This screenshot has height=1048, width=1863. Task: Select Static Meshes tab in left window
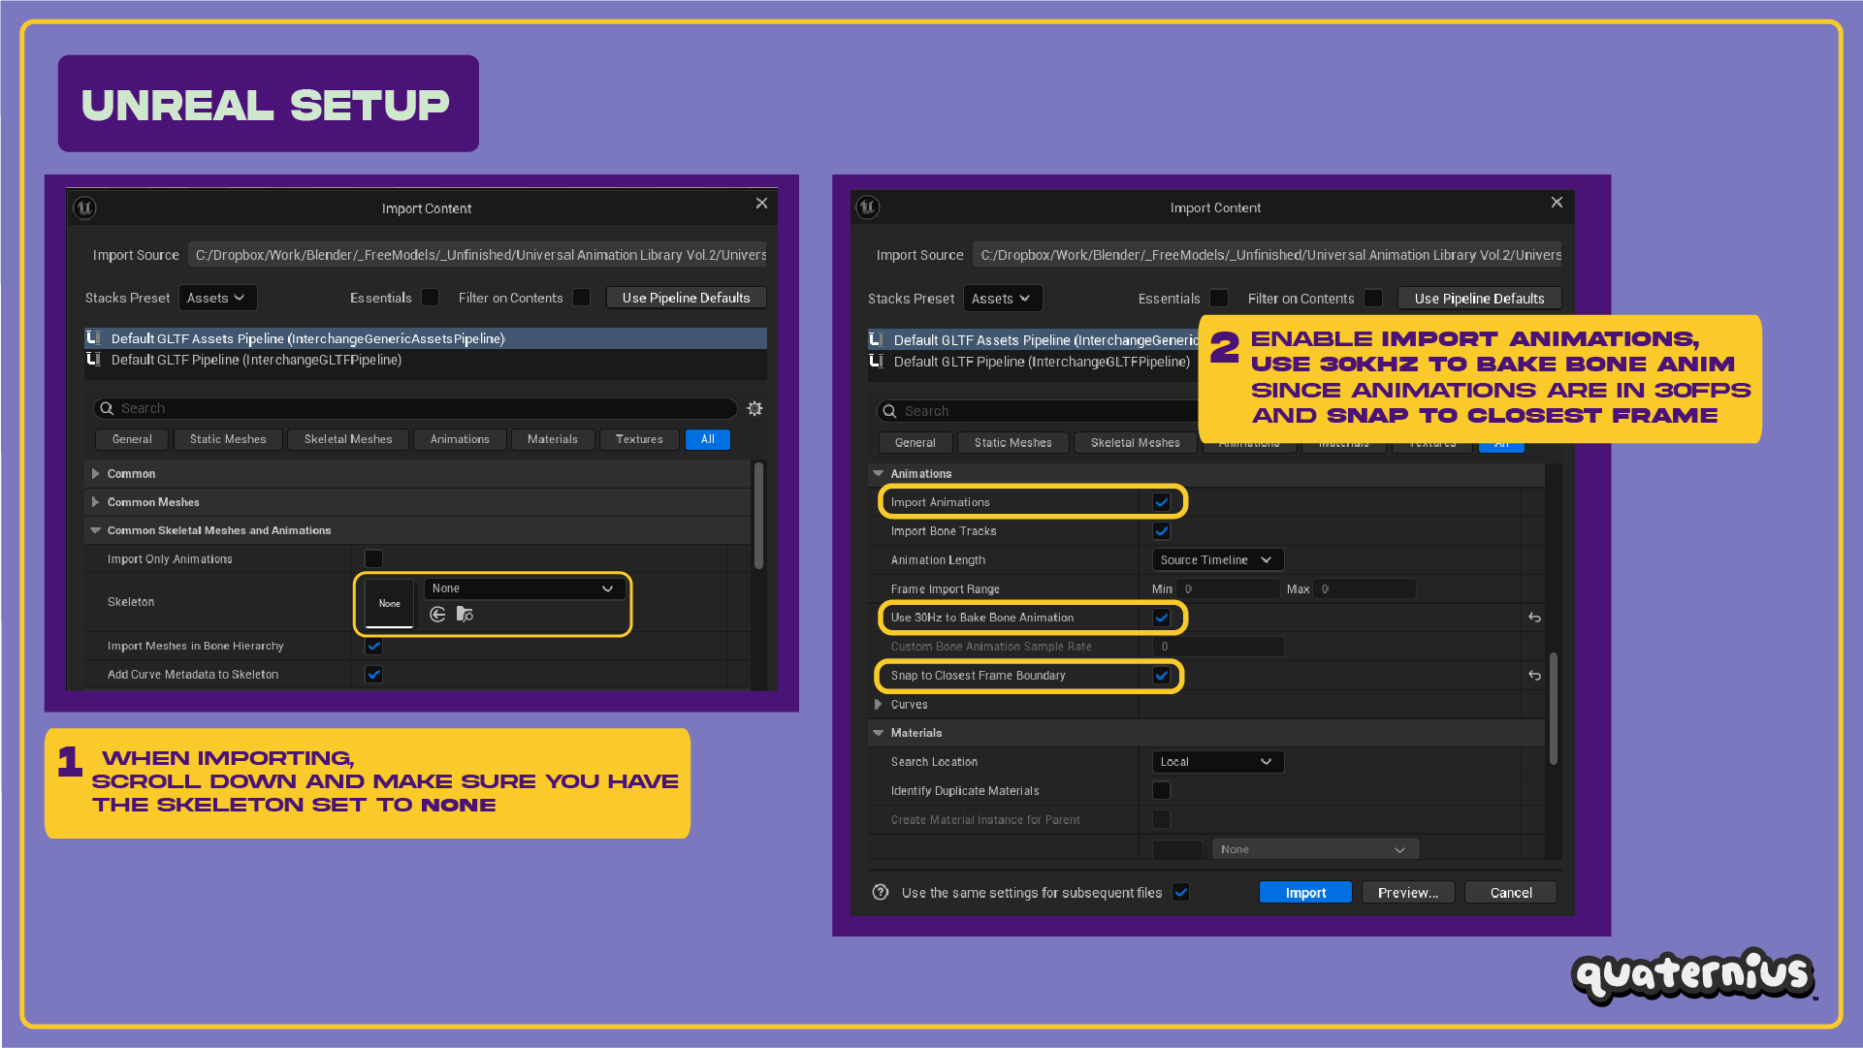pos(228,439)
